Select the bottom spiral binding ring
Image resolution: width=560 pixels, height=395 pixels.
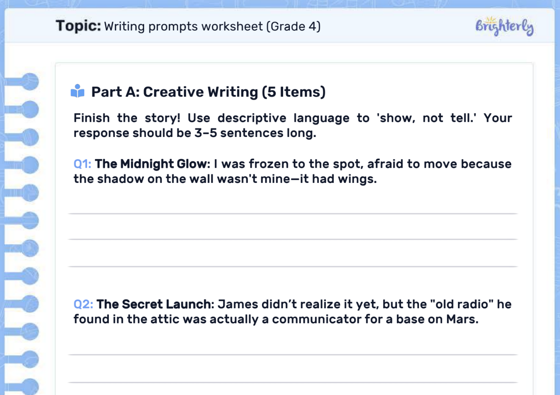31,386
